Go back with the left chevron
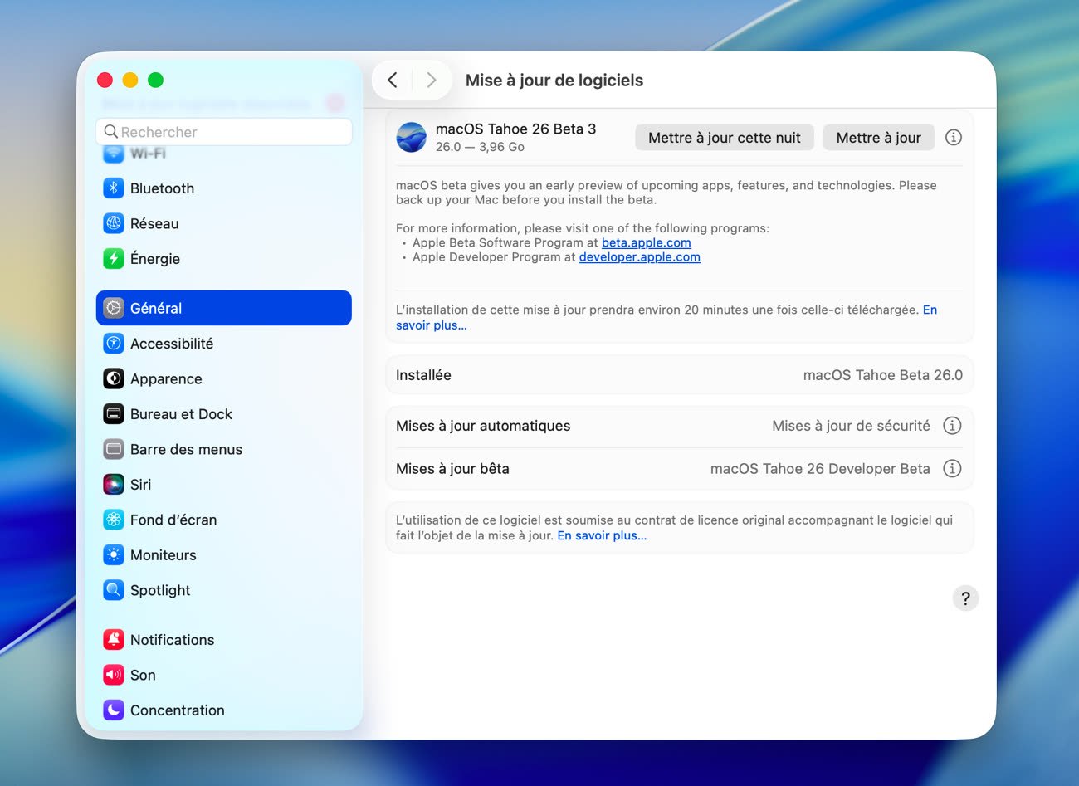Screen dimensions: 1079x786 [393, 80]
